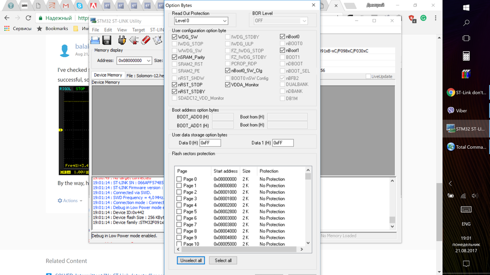490x275 pixels.
Task: Open the File menu in ST-LINK Utility
Action: click(95, 30)
